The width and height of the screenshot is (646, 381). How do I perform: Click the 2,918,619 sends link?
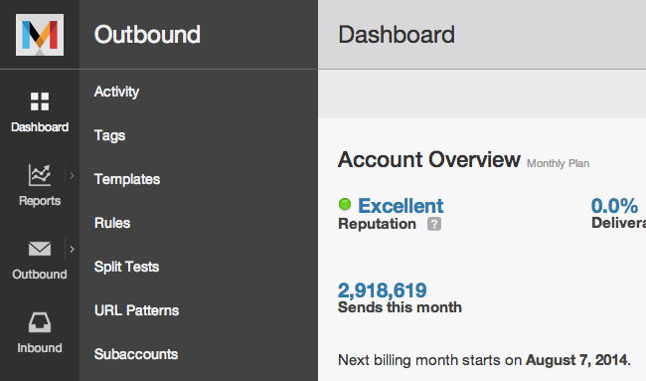(x=383, y=290)
